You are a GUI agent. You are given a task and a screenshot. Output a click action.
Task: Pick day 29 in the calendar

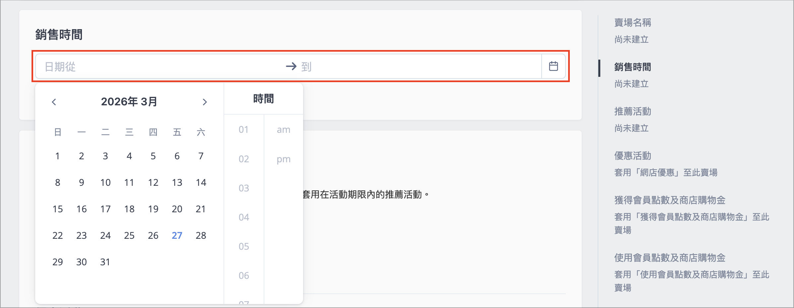pyautogui.click(x=58, y=262)
